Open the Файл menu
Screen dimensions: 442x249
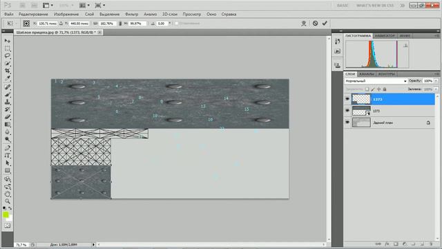[x=9, y=14]
